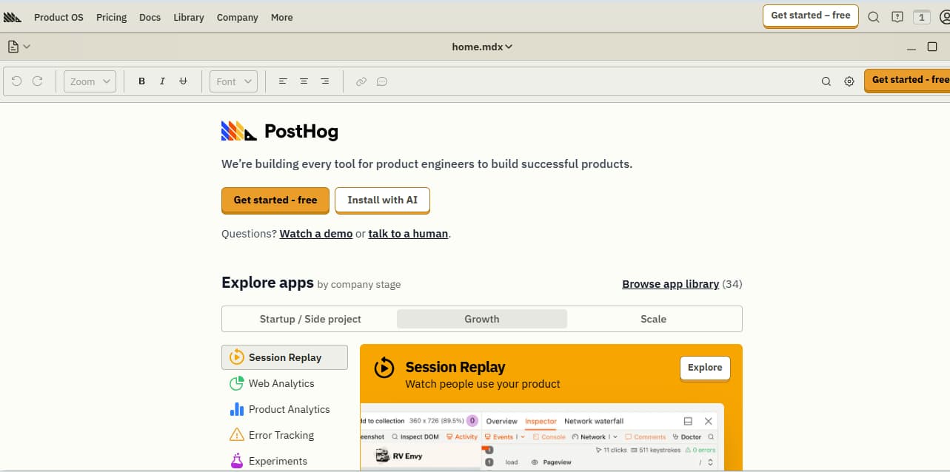
Task: Click the large PostHog logo above tagline
Action: (x=280, y=132)
